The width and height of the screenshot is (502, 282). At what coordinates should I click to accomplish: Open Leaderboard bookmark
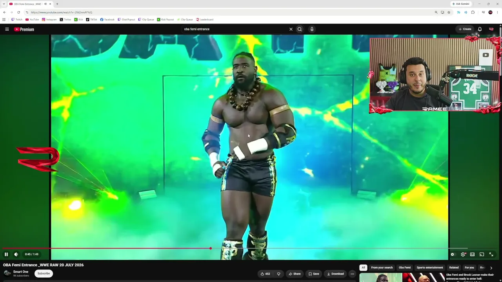point(205,20)
